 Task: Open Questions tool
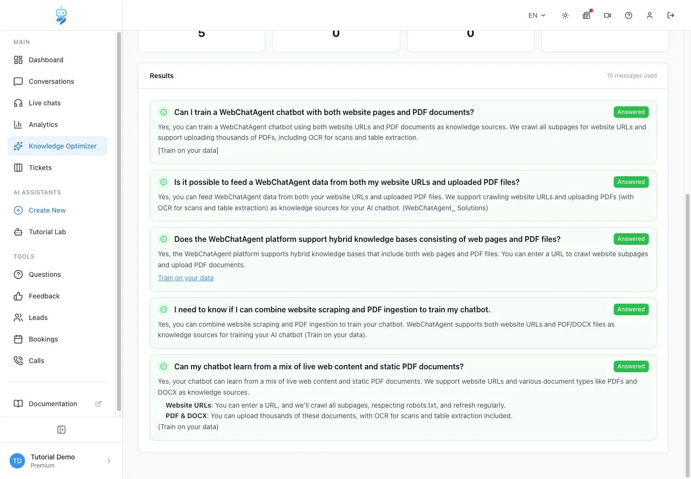click(x=58, y=274)
